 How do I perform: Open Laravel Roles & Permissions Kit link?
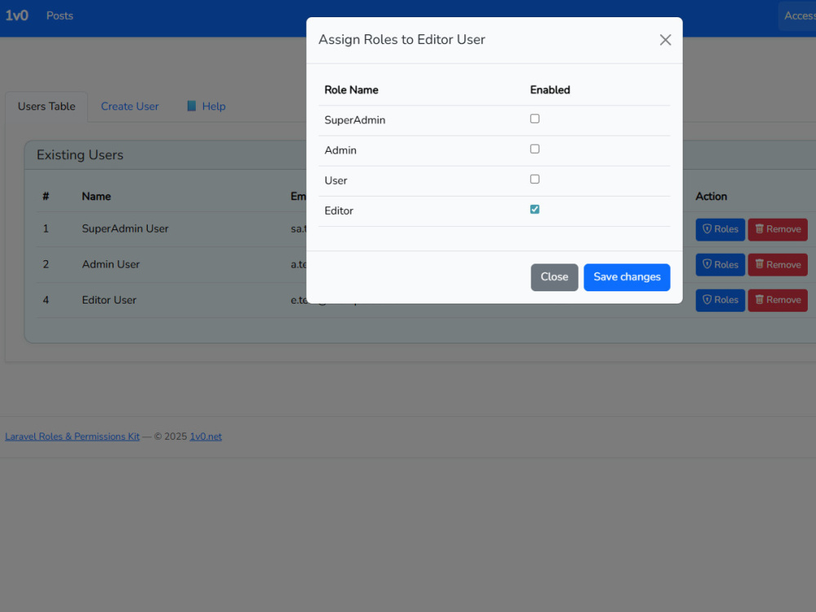click(73, 437)
